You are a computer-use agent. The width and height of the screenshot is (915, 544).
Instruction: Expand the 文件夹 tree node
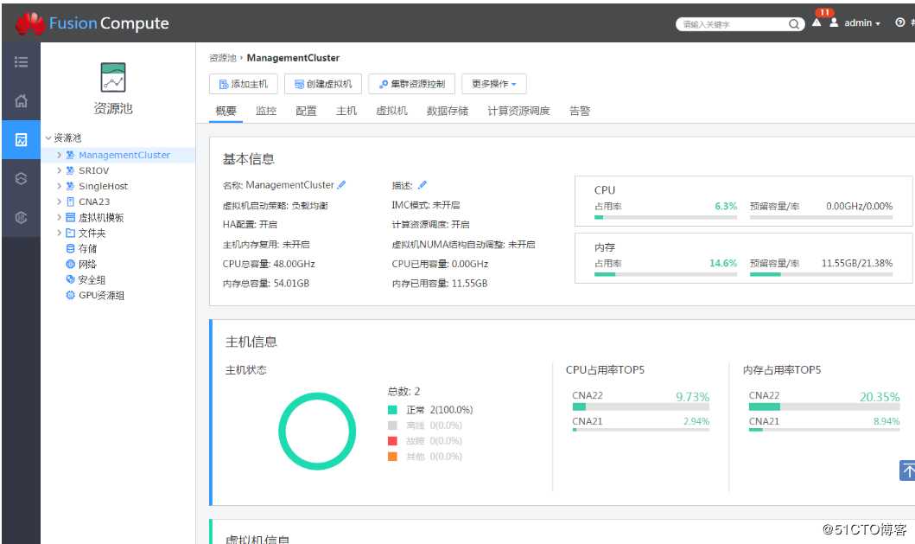pyautogui.click(x=59, y=233)
